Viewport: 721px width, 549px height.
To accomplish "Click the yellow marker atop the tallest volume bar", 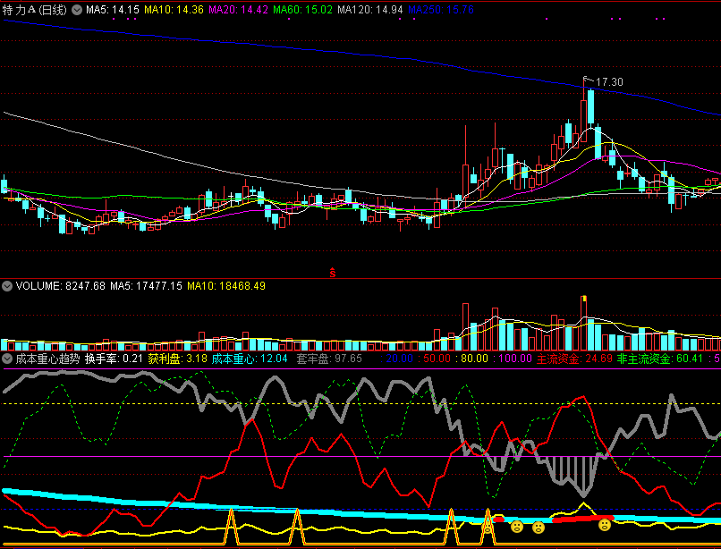I will (x=584, y=299).
